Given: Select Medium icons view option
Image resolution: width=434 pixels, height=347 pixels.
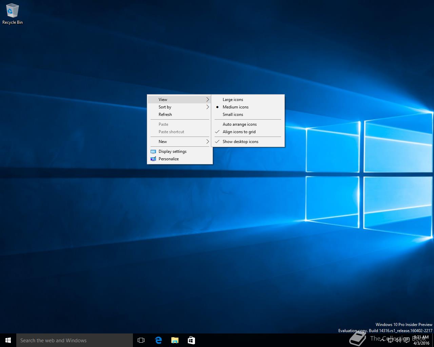Looking at the screenshot, I should [x=248, y=107].
